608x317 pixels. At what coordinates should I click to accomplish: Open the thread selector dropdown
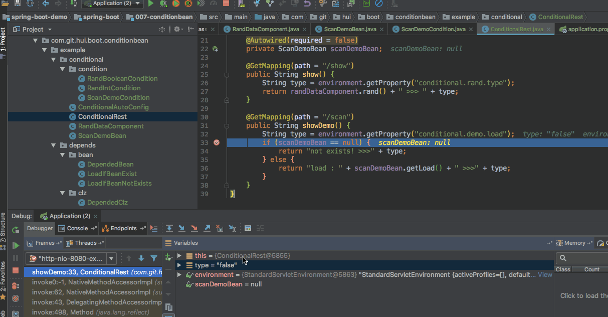pyautogui.click(x=111, y=259)
